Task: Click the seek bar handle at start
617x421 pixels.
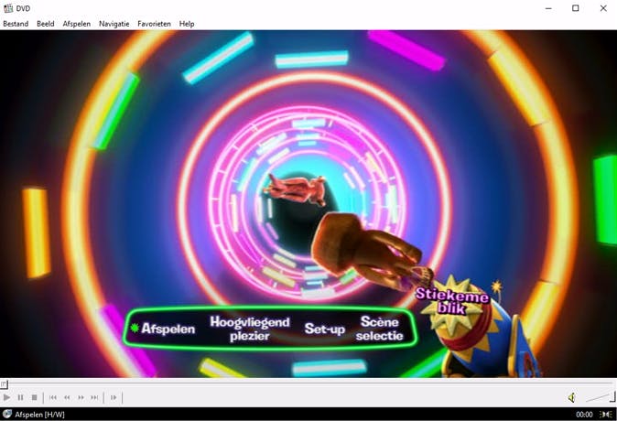Action: pyautogui.click(x=4, y=384)
